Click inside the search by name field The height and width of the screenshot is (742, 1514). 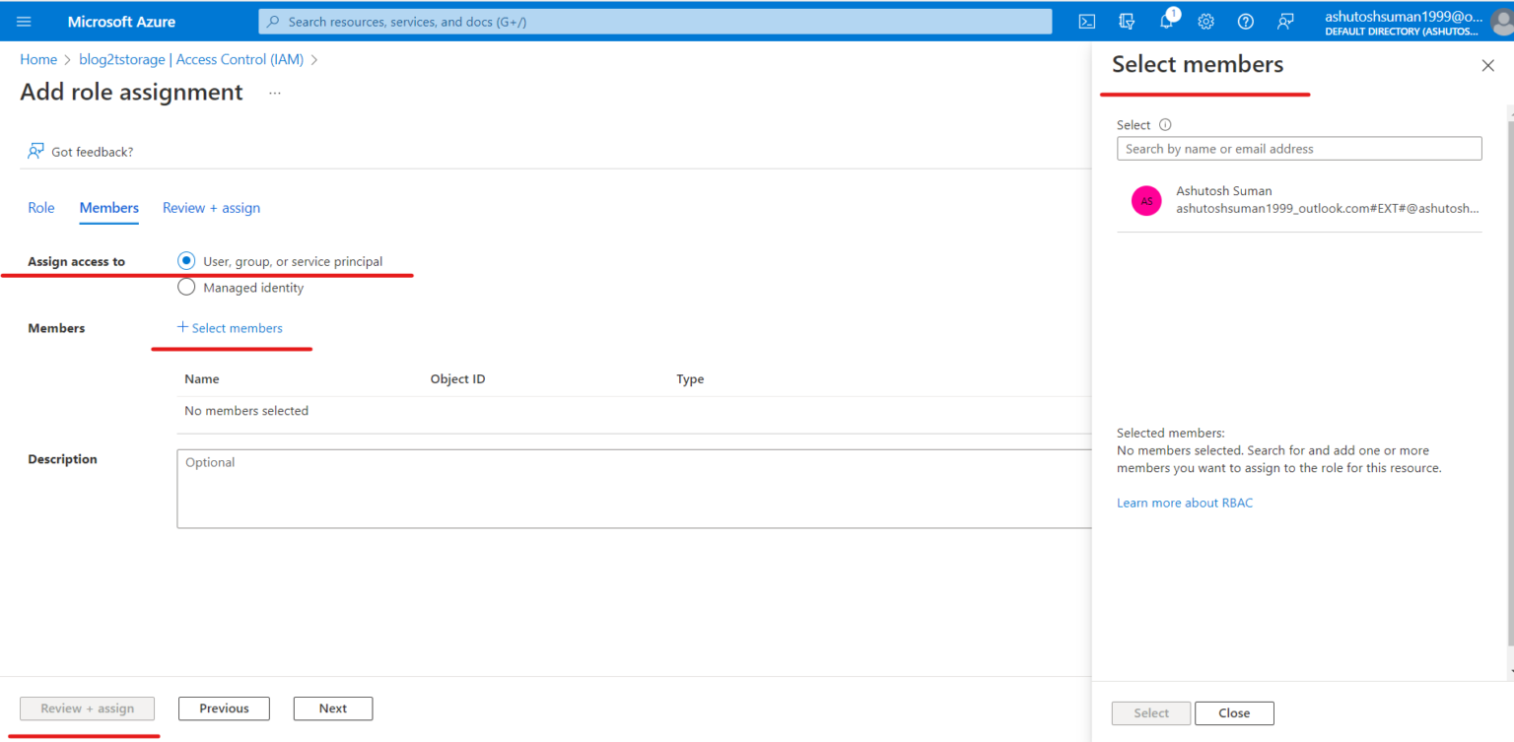tap(1298, 148)
